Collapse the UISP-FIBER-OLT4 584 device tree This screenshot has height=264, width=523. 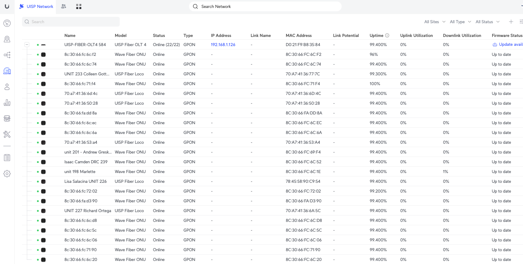tap(27, 45)
